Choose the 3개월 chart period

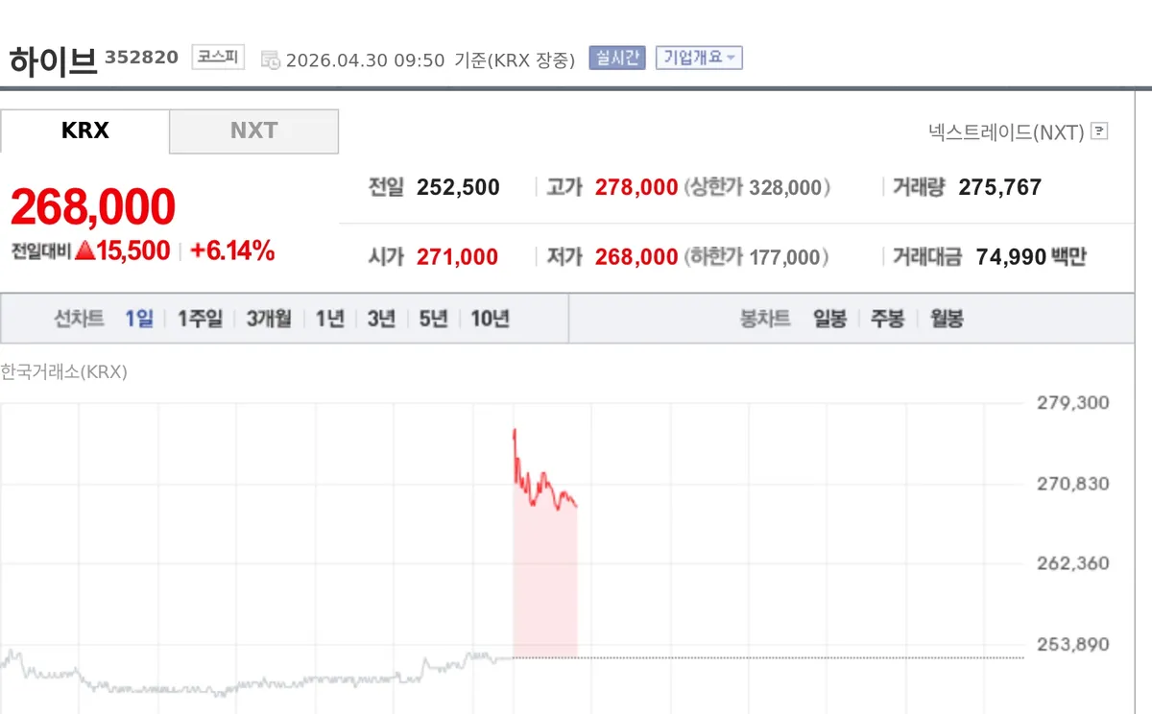click(x=269, y=319)
